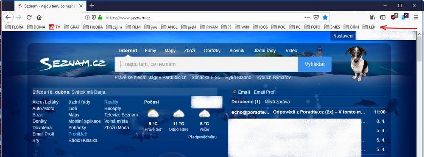The height and width of the screenshot is (157, 424).
Task: Open the SMĚS bookmark folder
Action: [x=332, y=27]
